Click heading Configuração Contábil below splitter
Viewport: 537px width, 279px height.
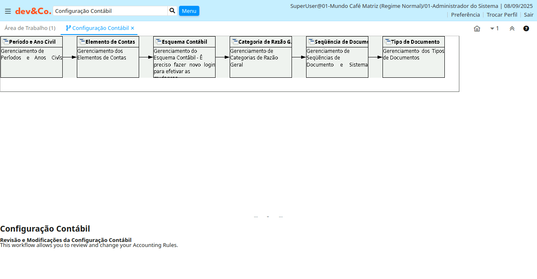45,229
